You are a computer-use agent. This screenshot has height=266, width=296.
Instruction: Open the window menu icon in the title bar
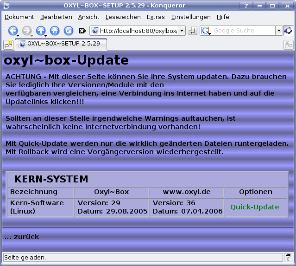[6, 6]
